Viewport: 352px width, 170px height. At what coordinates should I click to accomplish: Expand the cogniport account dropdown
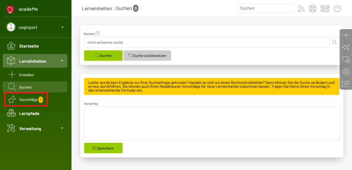tap(63, 28)
